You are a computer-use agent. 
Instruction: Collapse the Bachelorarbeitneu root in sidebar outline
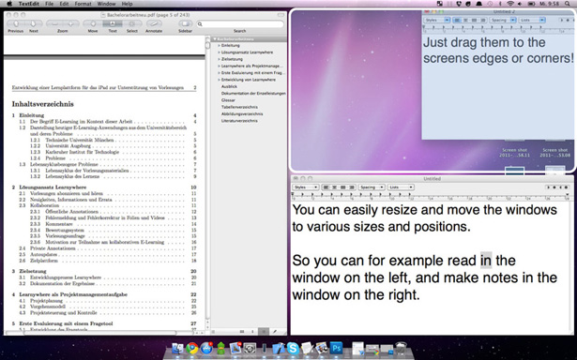point(215,39)
